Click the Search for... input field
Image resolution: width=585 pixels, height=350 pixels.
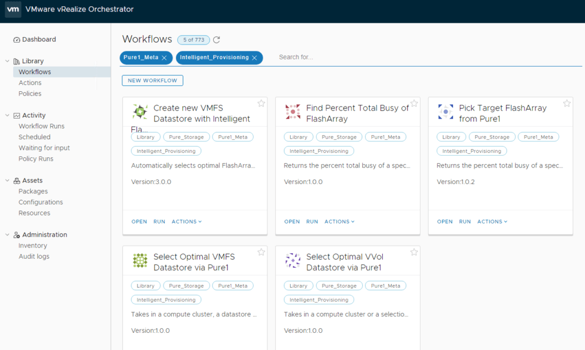coord(429,58)
